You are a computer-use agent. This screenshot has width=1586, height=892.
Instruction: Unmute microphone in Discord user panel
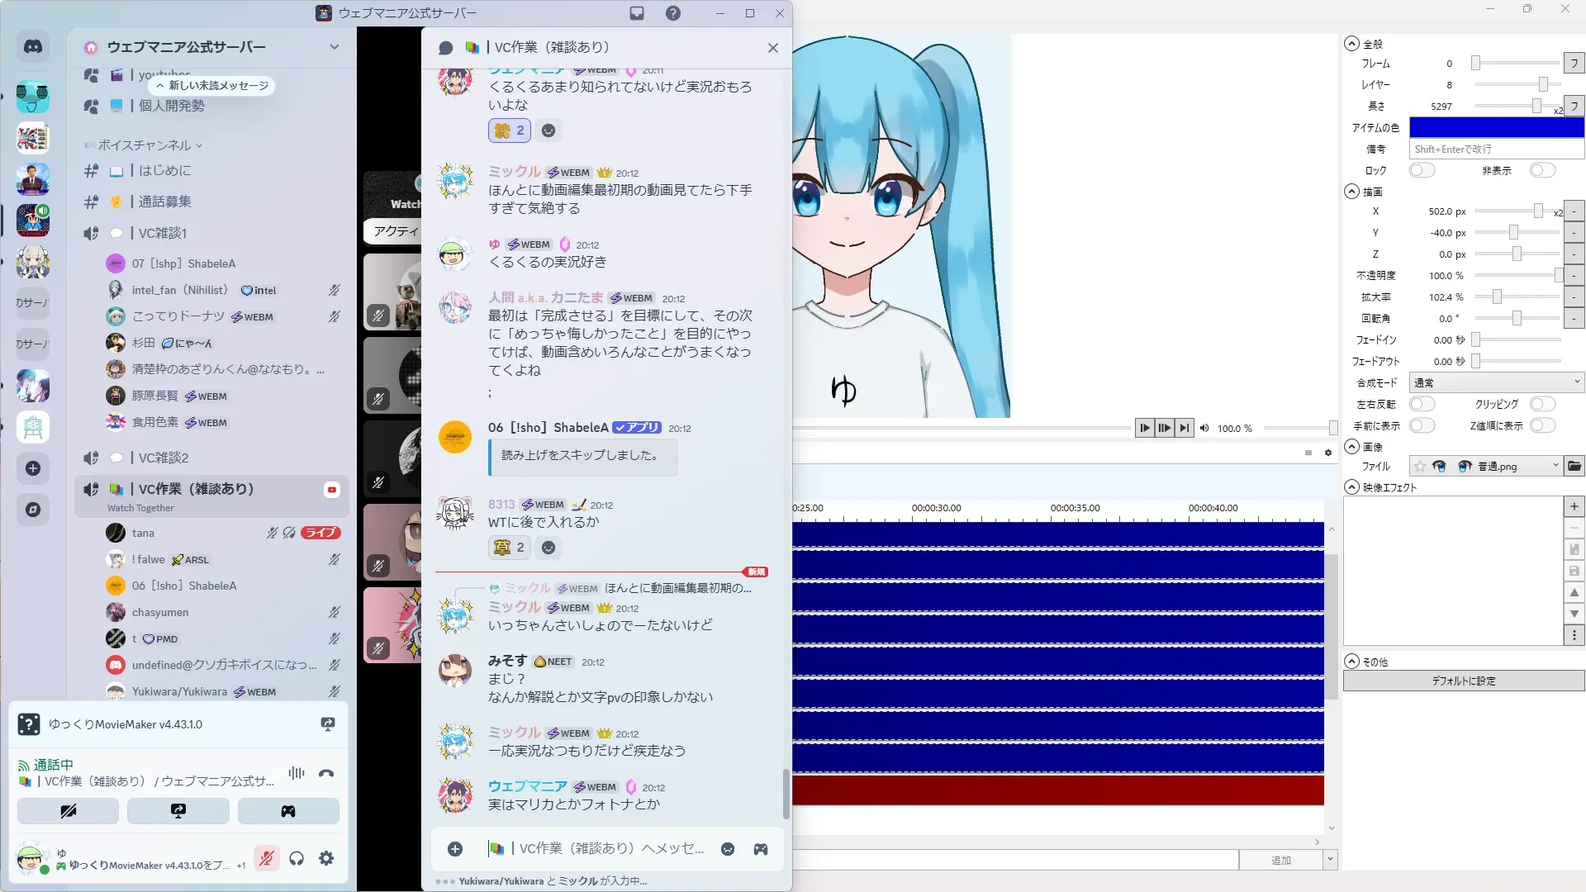click(x=266, y=859)
